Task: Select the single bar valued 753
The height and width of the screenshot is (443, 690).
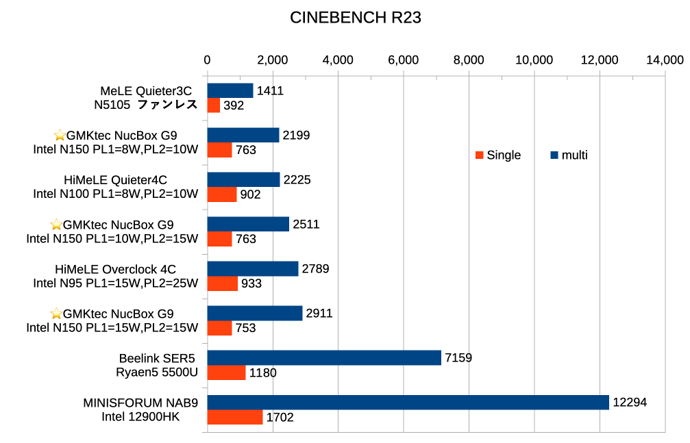Action: pyautogui.click(x=219, y=328)
